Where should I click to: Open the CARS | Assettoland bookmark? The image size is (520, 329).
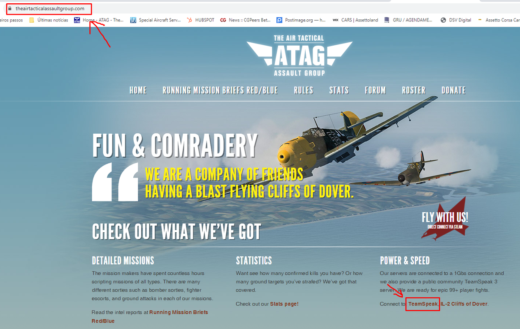click(355, 20)
